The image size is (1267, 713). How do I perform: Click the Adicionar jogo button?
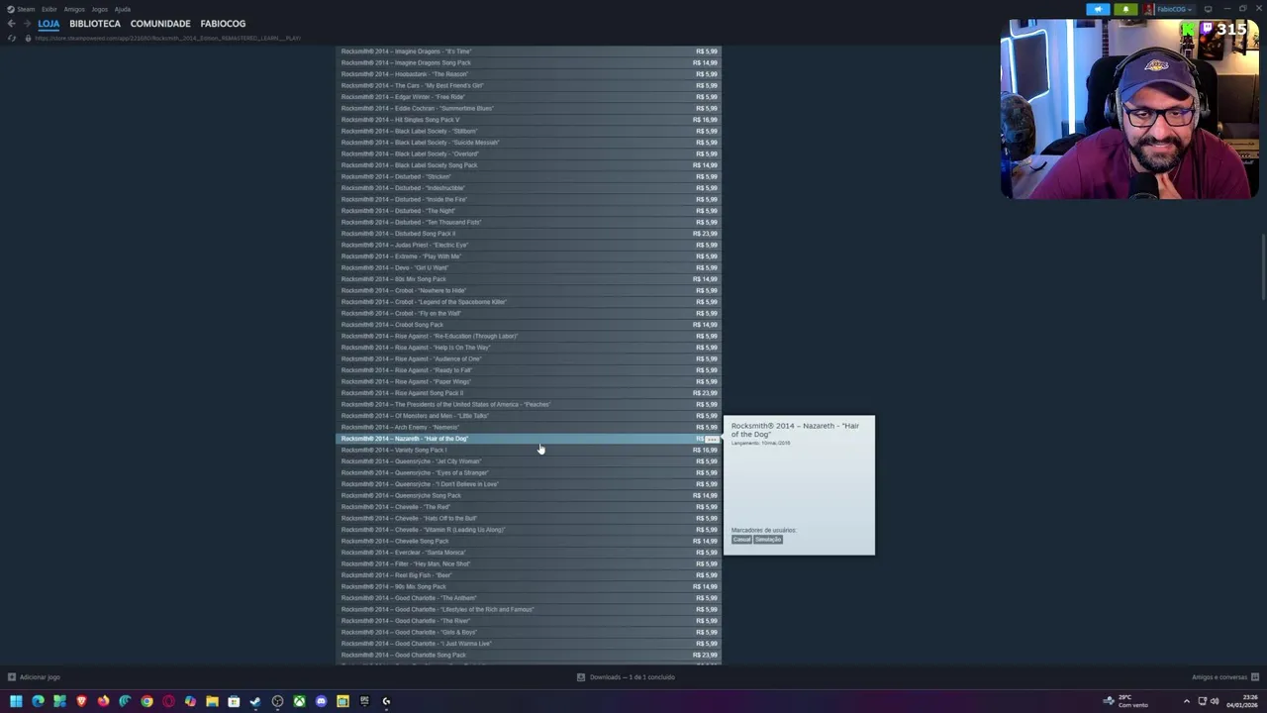[34, 677]
